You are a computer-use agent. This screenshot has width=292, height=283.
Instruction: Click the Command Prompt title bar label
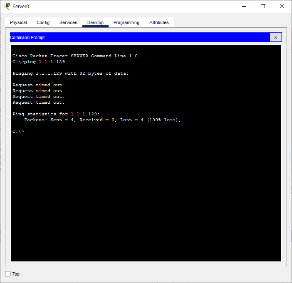27,37
